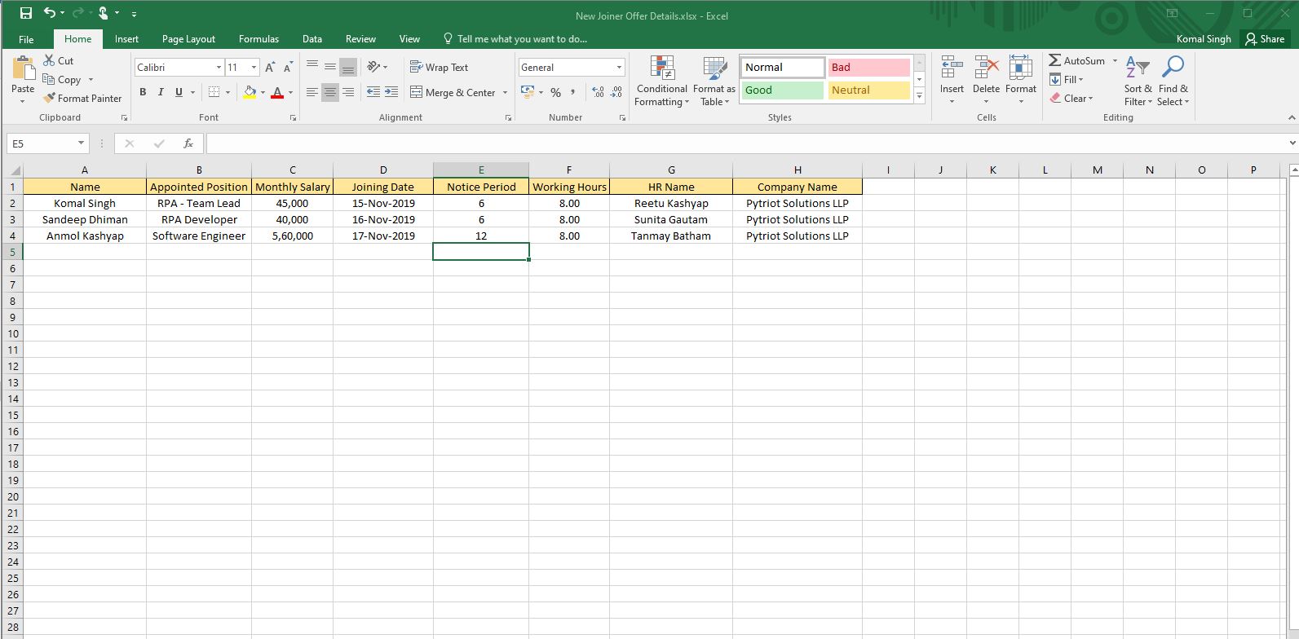Click the Save icon in quick access toolbar
1299x639 pixels.
(26, 13)
